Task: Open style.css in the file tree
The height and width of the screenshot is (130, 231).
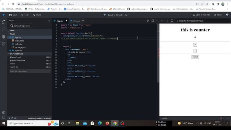Action: [x=30, y=51]
